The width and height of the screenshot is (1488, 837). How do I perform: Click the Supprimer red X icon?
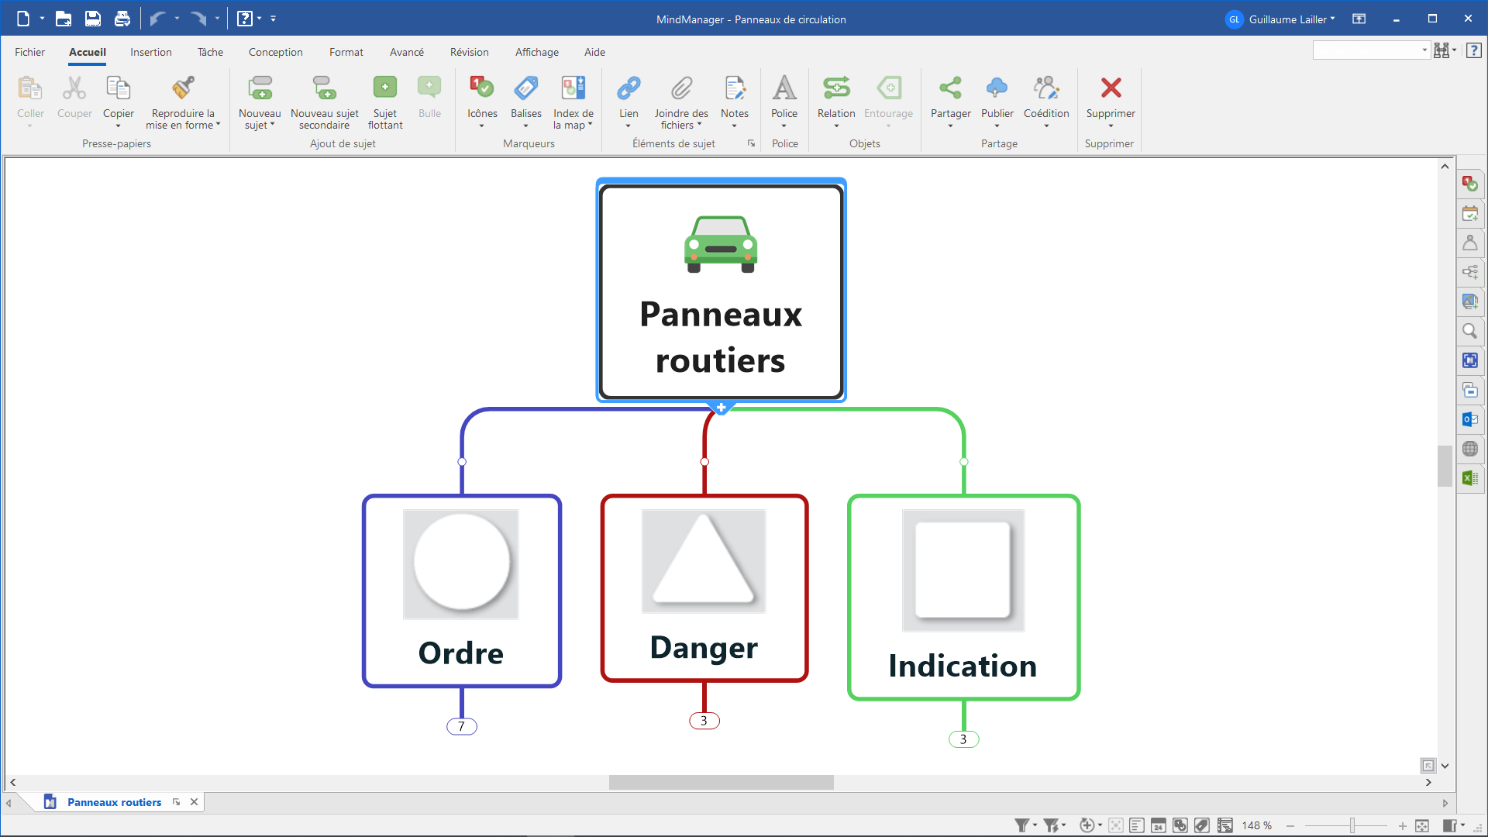[1111, 88]
